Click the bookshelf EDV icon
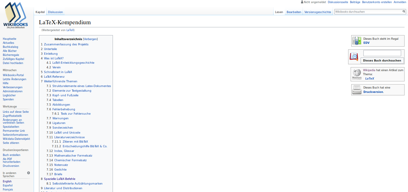 pos(357,40)
